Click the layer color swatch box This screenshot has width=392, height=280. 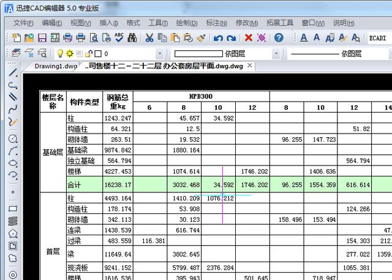point(98,54)
